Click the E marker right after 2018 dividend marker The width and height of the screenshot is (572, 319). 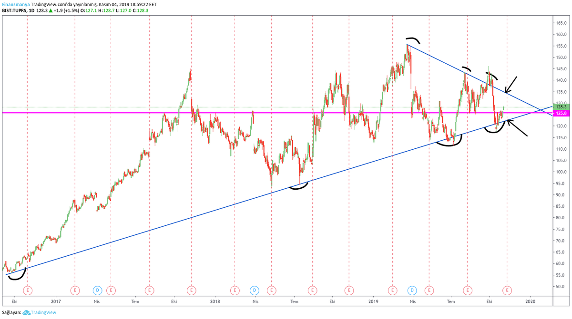(271, 290)
